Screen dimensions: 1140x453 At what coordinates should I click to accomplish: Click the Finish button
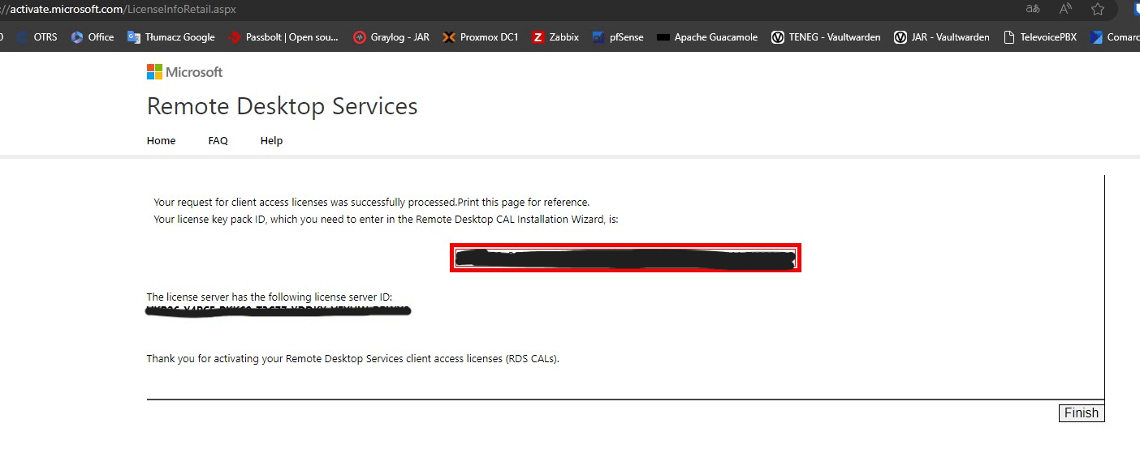point(1081,412)
